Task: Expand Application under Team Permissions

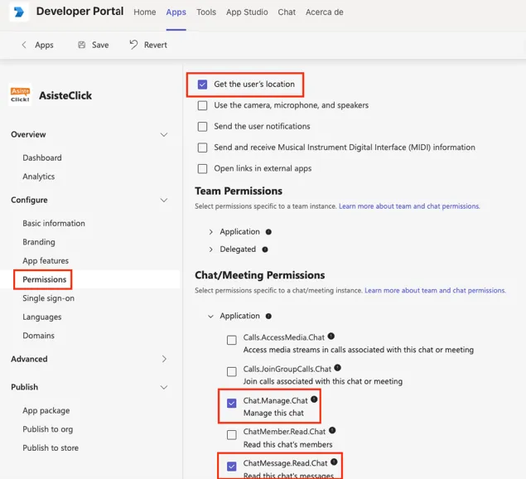Action: 210,232
